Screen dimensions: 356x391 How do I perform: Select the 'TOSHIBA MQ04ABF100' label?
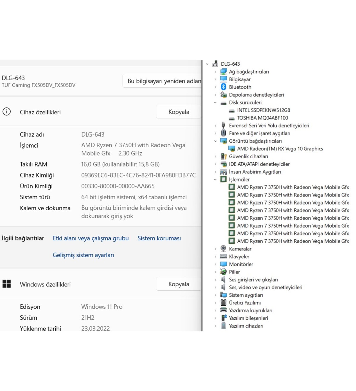point(262,118)
